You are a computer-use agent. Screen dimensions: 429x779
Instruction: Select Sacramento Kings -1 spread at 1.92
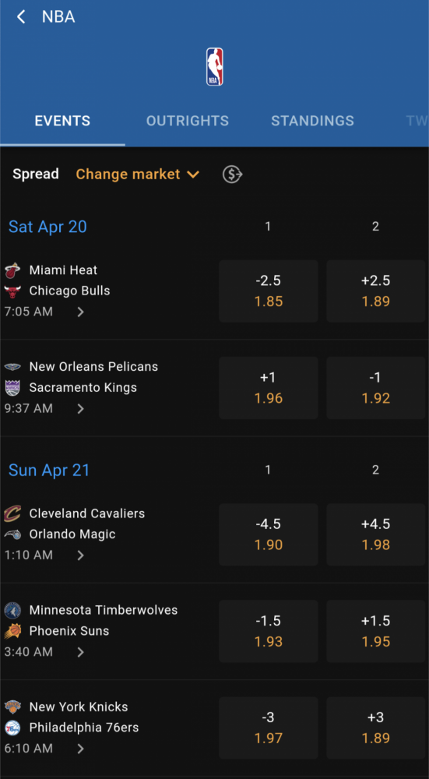376,388
